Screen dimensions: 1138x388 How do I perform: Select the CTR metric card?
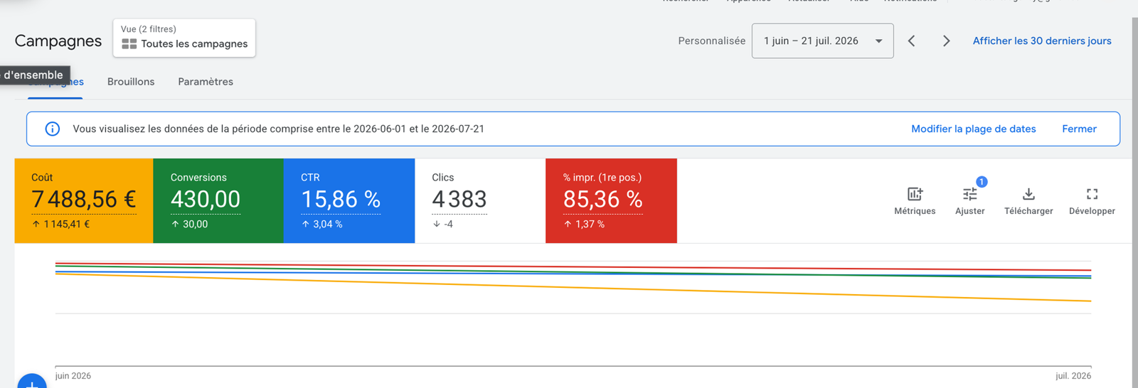pos(349,200)
